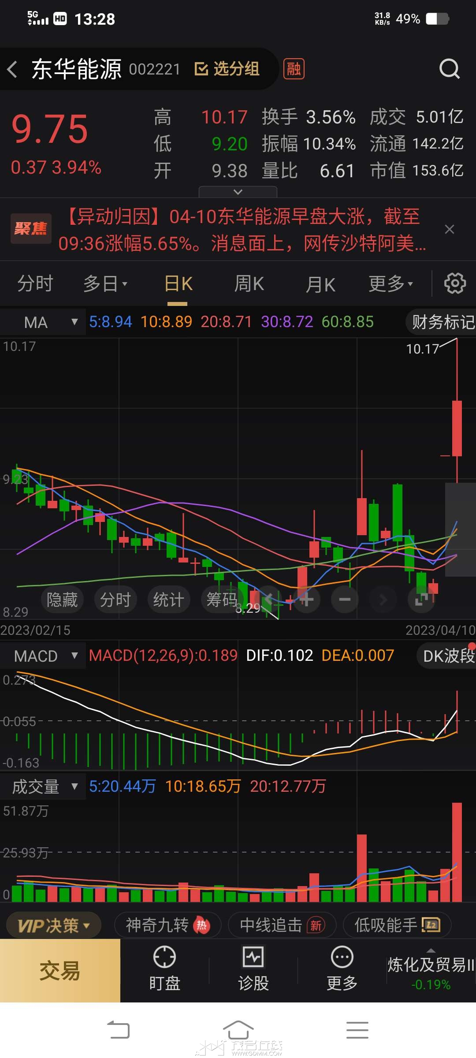This screenshot has width=476, height=1058.
Task: Switch to 分时 tab in period row
Action: tap(35, 284)
